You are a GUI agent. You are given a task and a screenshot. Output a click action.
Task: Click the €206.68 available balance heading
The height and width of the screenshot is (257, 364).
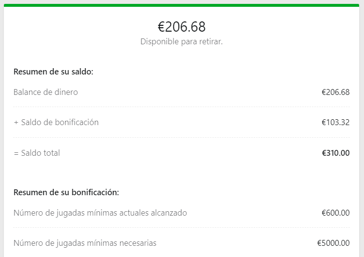point(182,27)
